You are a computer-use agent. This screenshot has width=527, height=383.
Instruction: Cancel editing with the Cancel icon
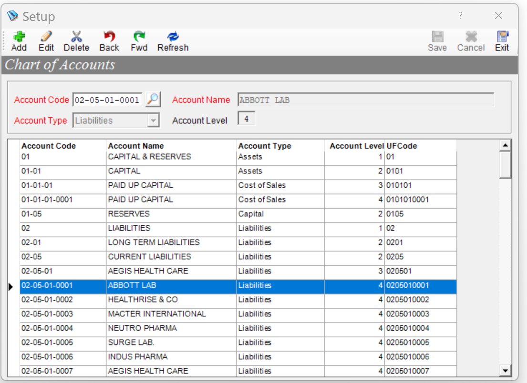click(x=471, y=41)
